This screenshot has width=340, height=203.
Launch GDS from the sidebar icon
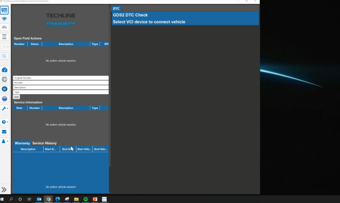4,79
